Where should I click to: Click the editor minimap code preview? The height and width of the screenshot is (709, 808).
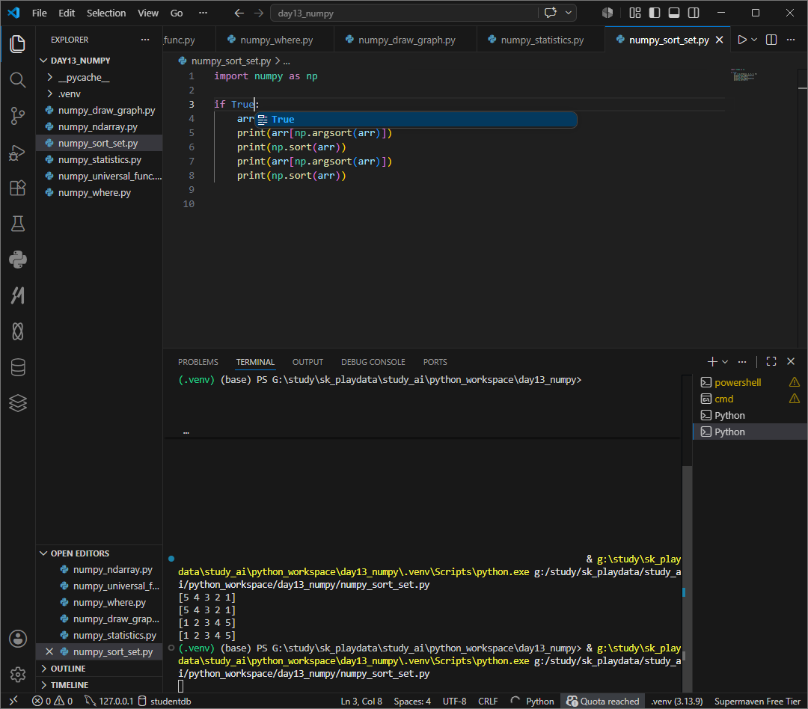(x=744, y=76)
